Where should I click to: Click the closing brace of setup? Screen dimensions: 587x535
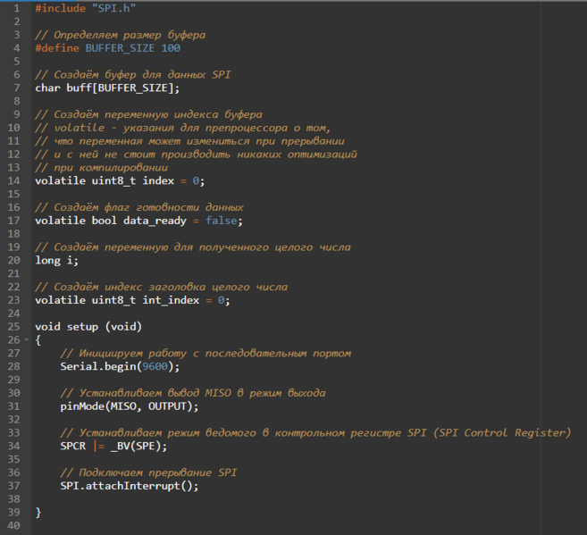click(x=38, y=512)
